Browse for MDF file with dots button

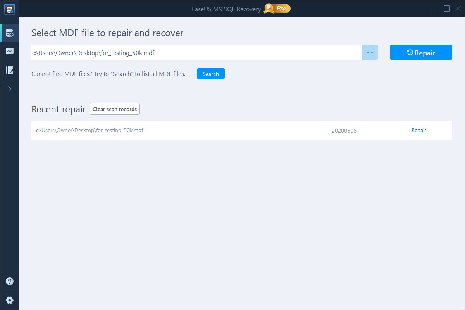370,53
